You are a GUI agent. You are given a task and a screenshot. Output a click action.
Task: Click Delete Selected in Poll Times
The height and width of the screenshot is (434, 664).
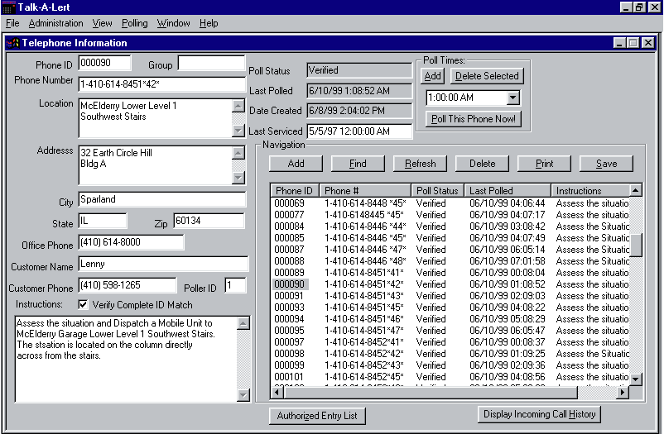tap(487, 76)
